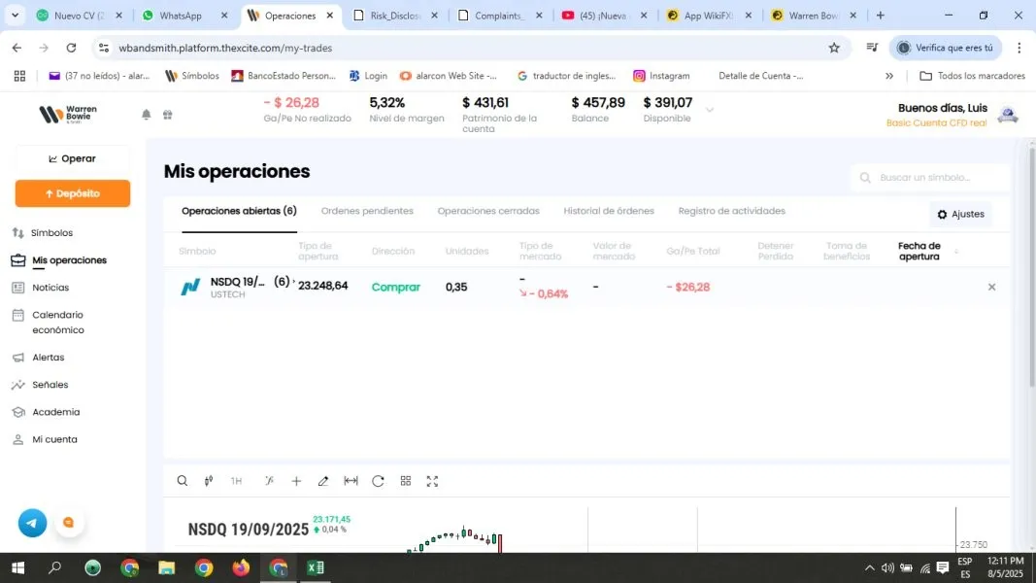Select the chart pencil drawing tool
Screen dimensions: 1036x583
(323, 481)
